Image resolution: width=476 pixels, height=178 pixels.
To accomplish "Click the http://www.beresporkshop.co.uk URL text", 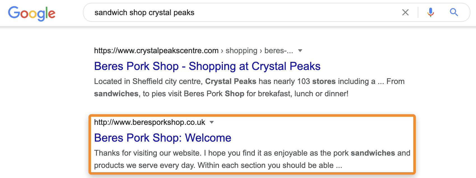I will 150,122.
